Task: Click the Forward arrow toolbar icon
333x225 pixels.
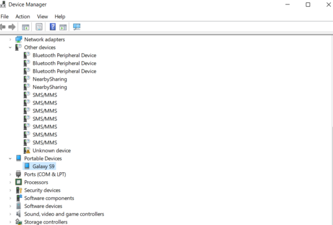Action: tap(12, 27)
